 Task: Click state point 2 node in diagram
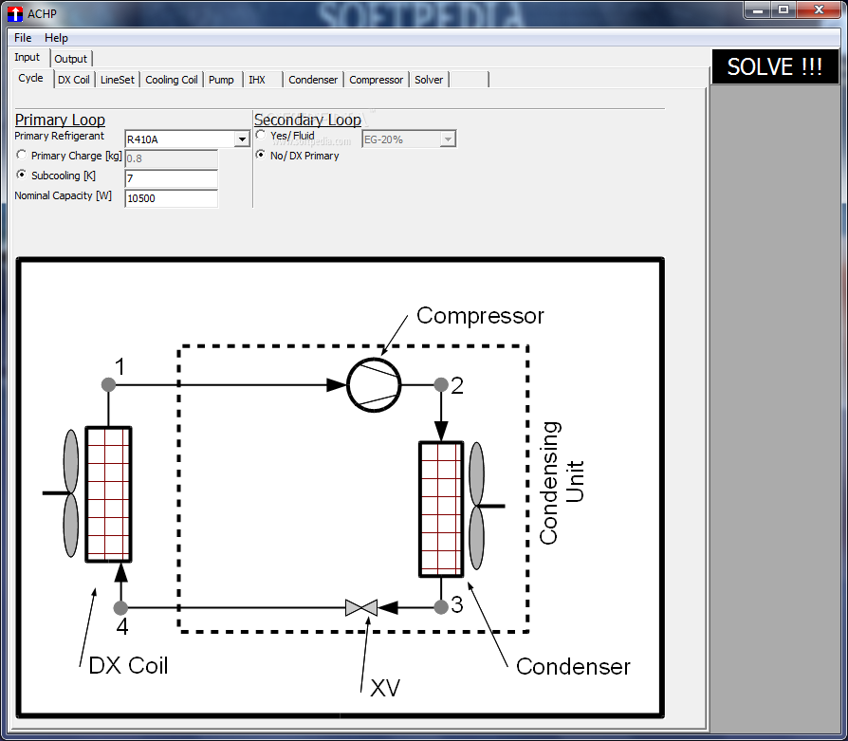[x=441, y=384]
